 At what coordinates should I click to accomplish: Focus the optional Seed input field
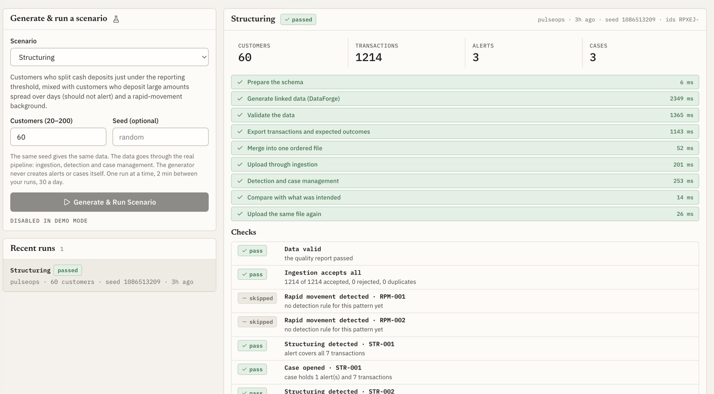[160, 137]
